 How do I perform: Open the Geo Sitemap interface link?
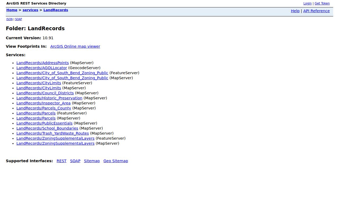tap(116, 161)
